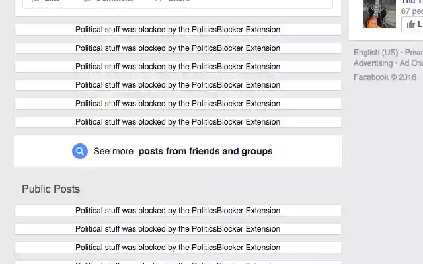The height and width of the screenshot is (264, 423).
Task: Open the Advertising footer link
Action: point(373,63)
